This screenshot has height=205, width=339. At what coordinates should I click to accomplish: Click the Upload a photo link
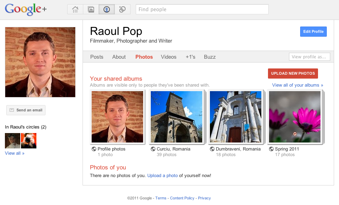point(162,176)
